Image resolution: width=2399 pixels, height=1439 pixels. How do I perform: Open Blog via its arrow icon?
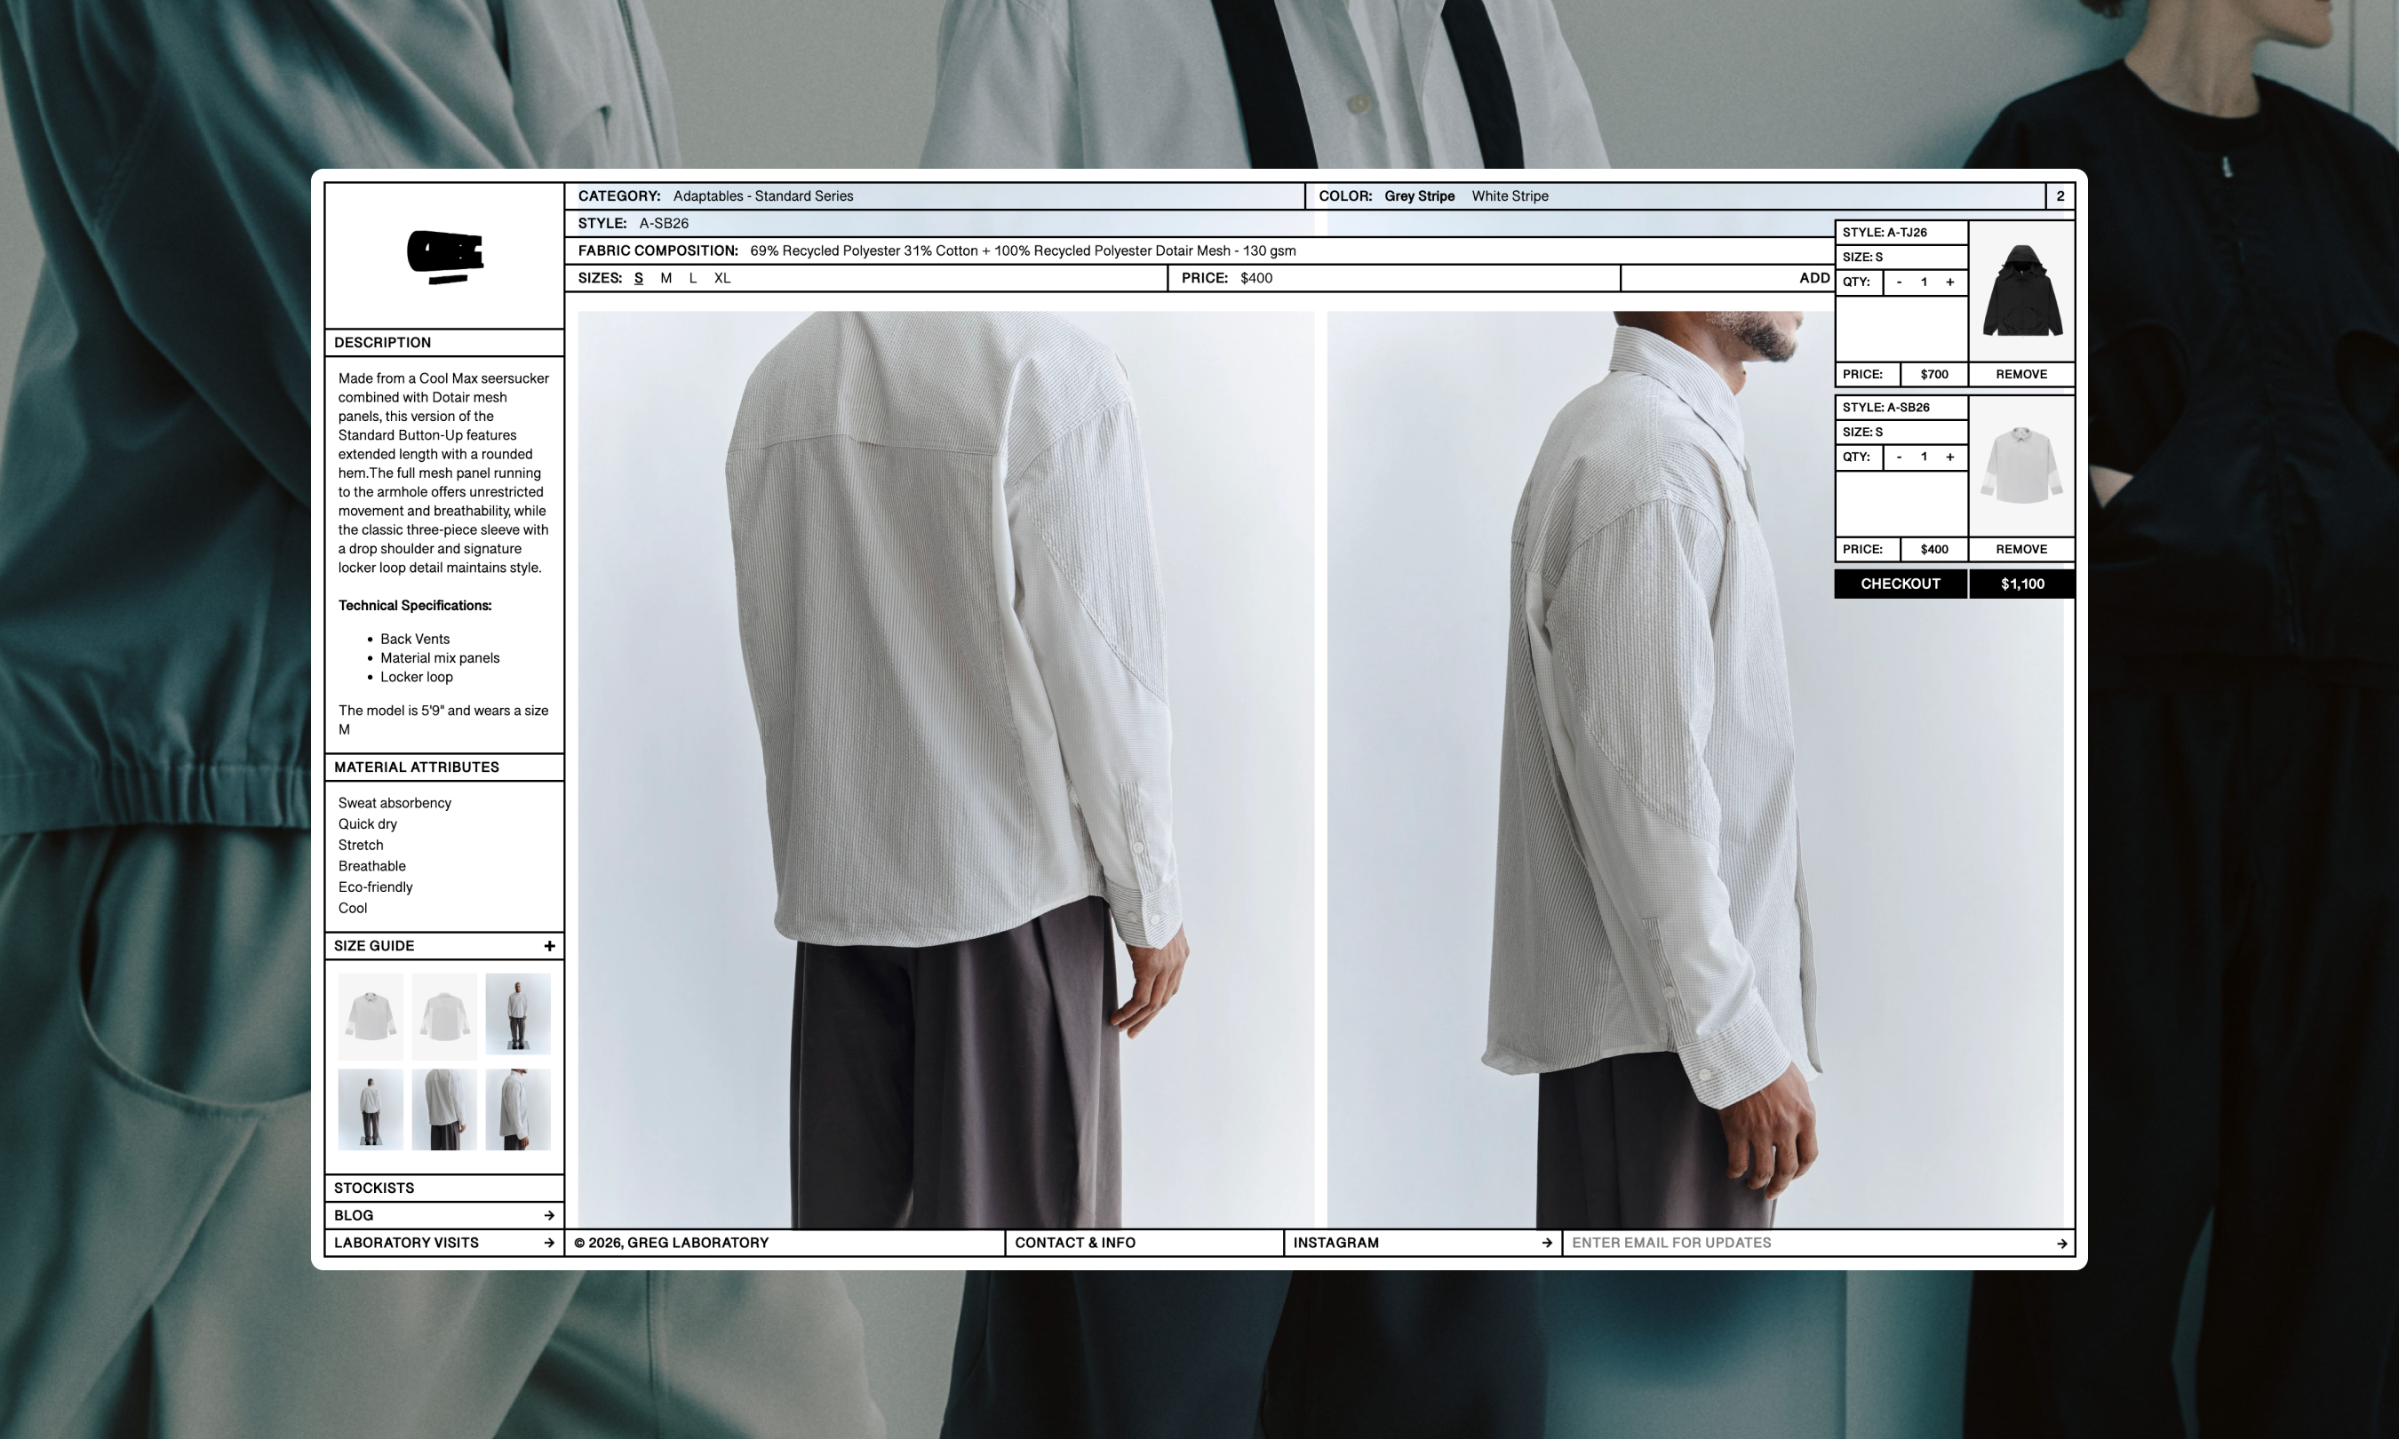[551, 1214]
